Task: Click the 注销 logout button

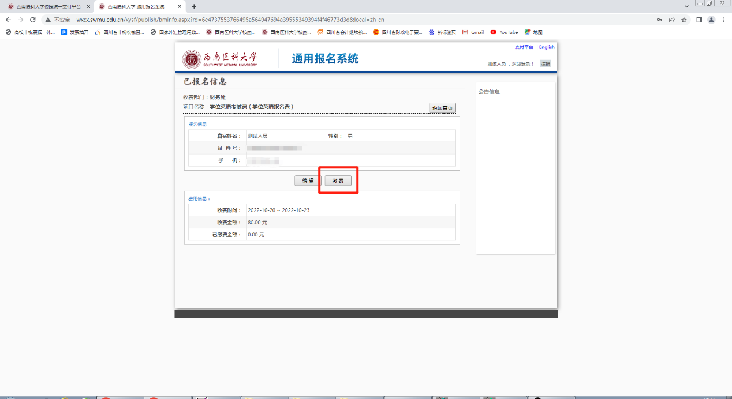Action: [x=545, y=63]
